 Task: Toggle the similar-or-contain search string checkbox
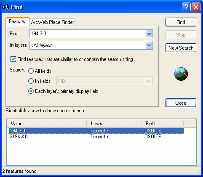coord(13,59)
